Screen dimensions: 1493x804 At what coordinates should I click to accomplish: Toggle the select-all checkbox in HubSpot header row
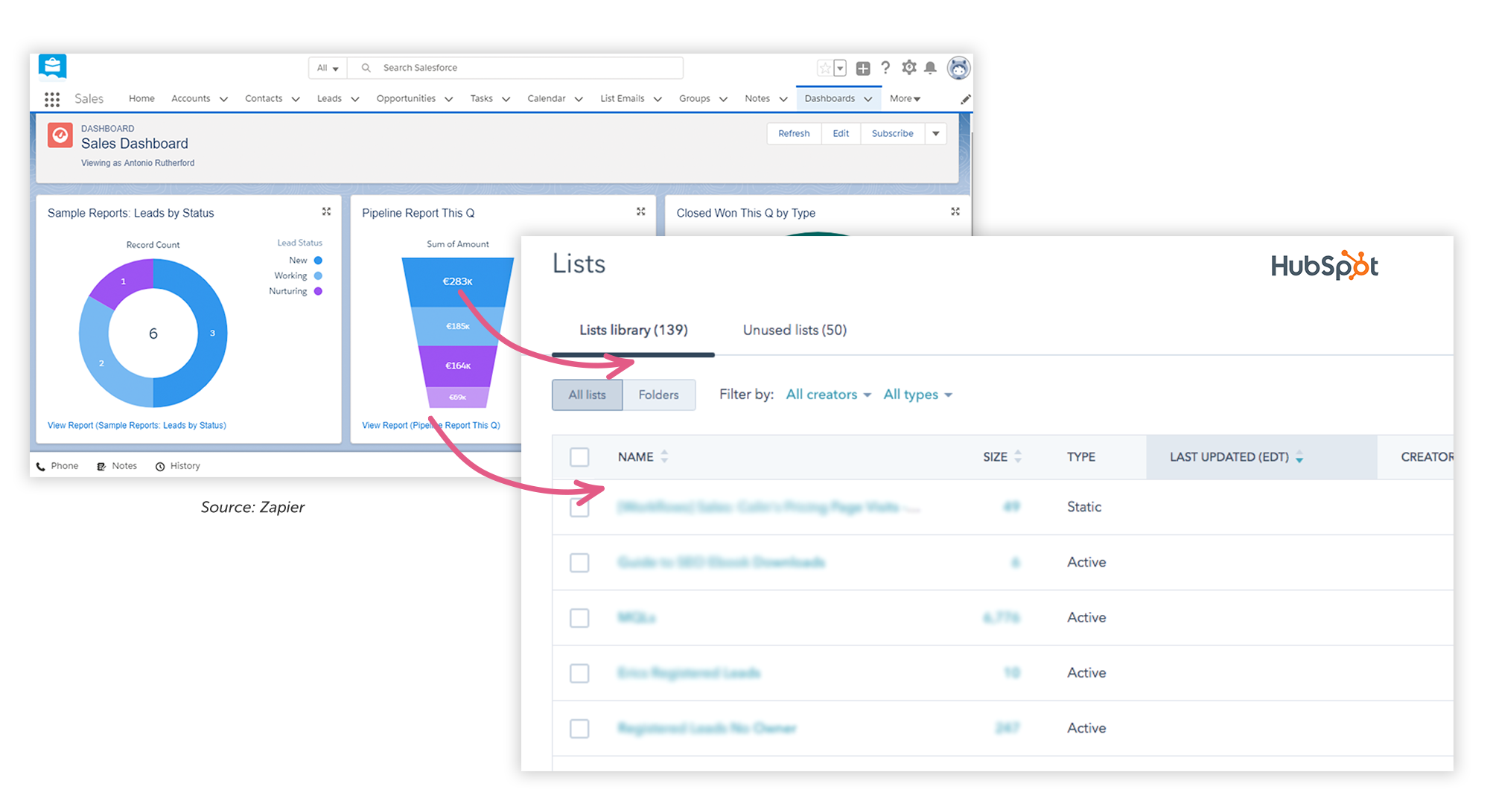pyautogui.click(x=579, y=457)
